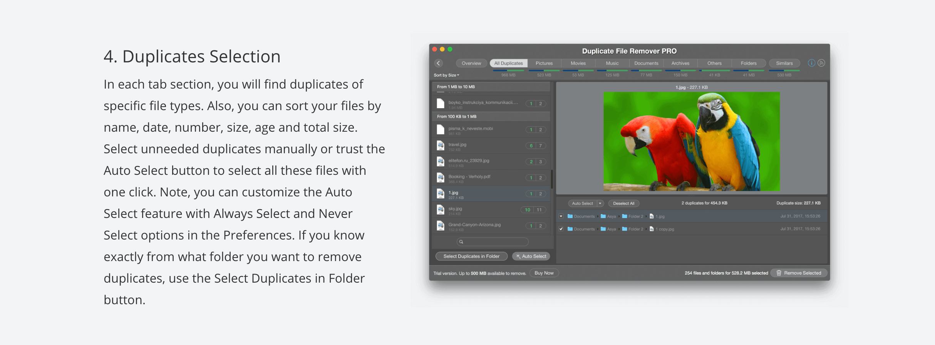Click the Booking - Verholy.pdf file icon
Image resolution: width=935 pixels, height=345 pixels.
(x=441, y=178)
